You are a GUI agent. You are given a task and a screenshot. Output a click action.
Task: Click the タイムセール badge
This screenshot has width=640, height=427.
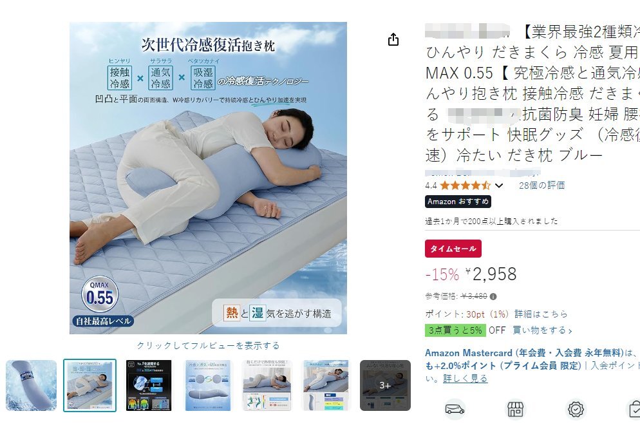[453, 249]
